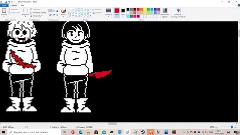The height and width of the screenshot is (135, 240).
Task: Click the taskbar search input field
Action: (x=34, y=132)
